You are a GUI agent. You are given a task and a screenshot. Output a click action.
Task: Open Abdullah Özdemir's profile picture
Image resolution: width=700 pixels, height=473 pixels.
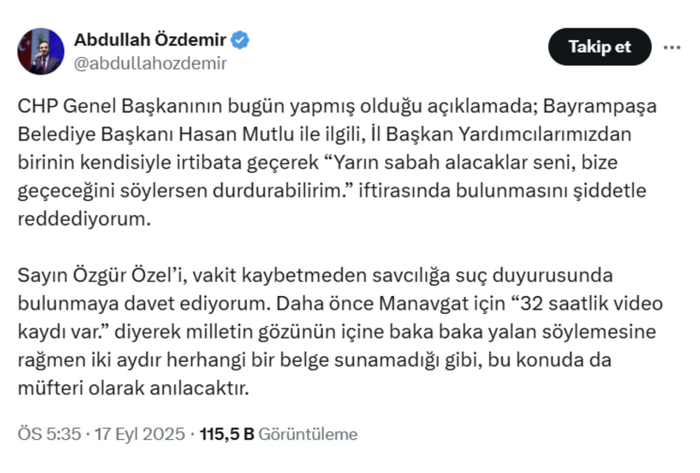(x=41, y=51)
